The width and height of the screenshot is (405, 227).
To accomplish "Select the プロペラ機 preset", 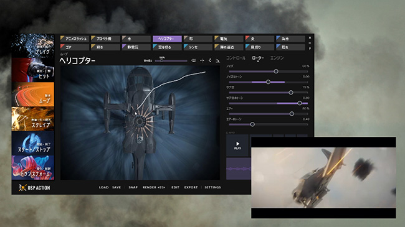I will pos(105,39).
